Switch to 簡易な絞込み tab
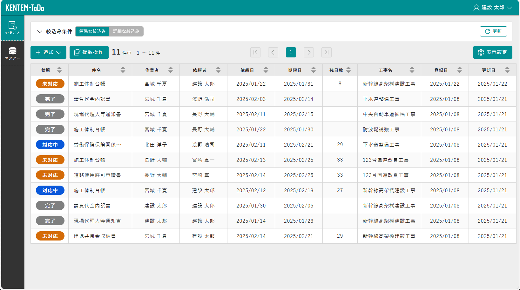 [x=92, y=31]
